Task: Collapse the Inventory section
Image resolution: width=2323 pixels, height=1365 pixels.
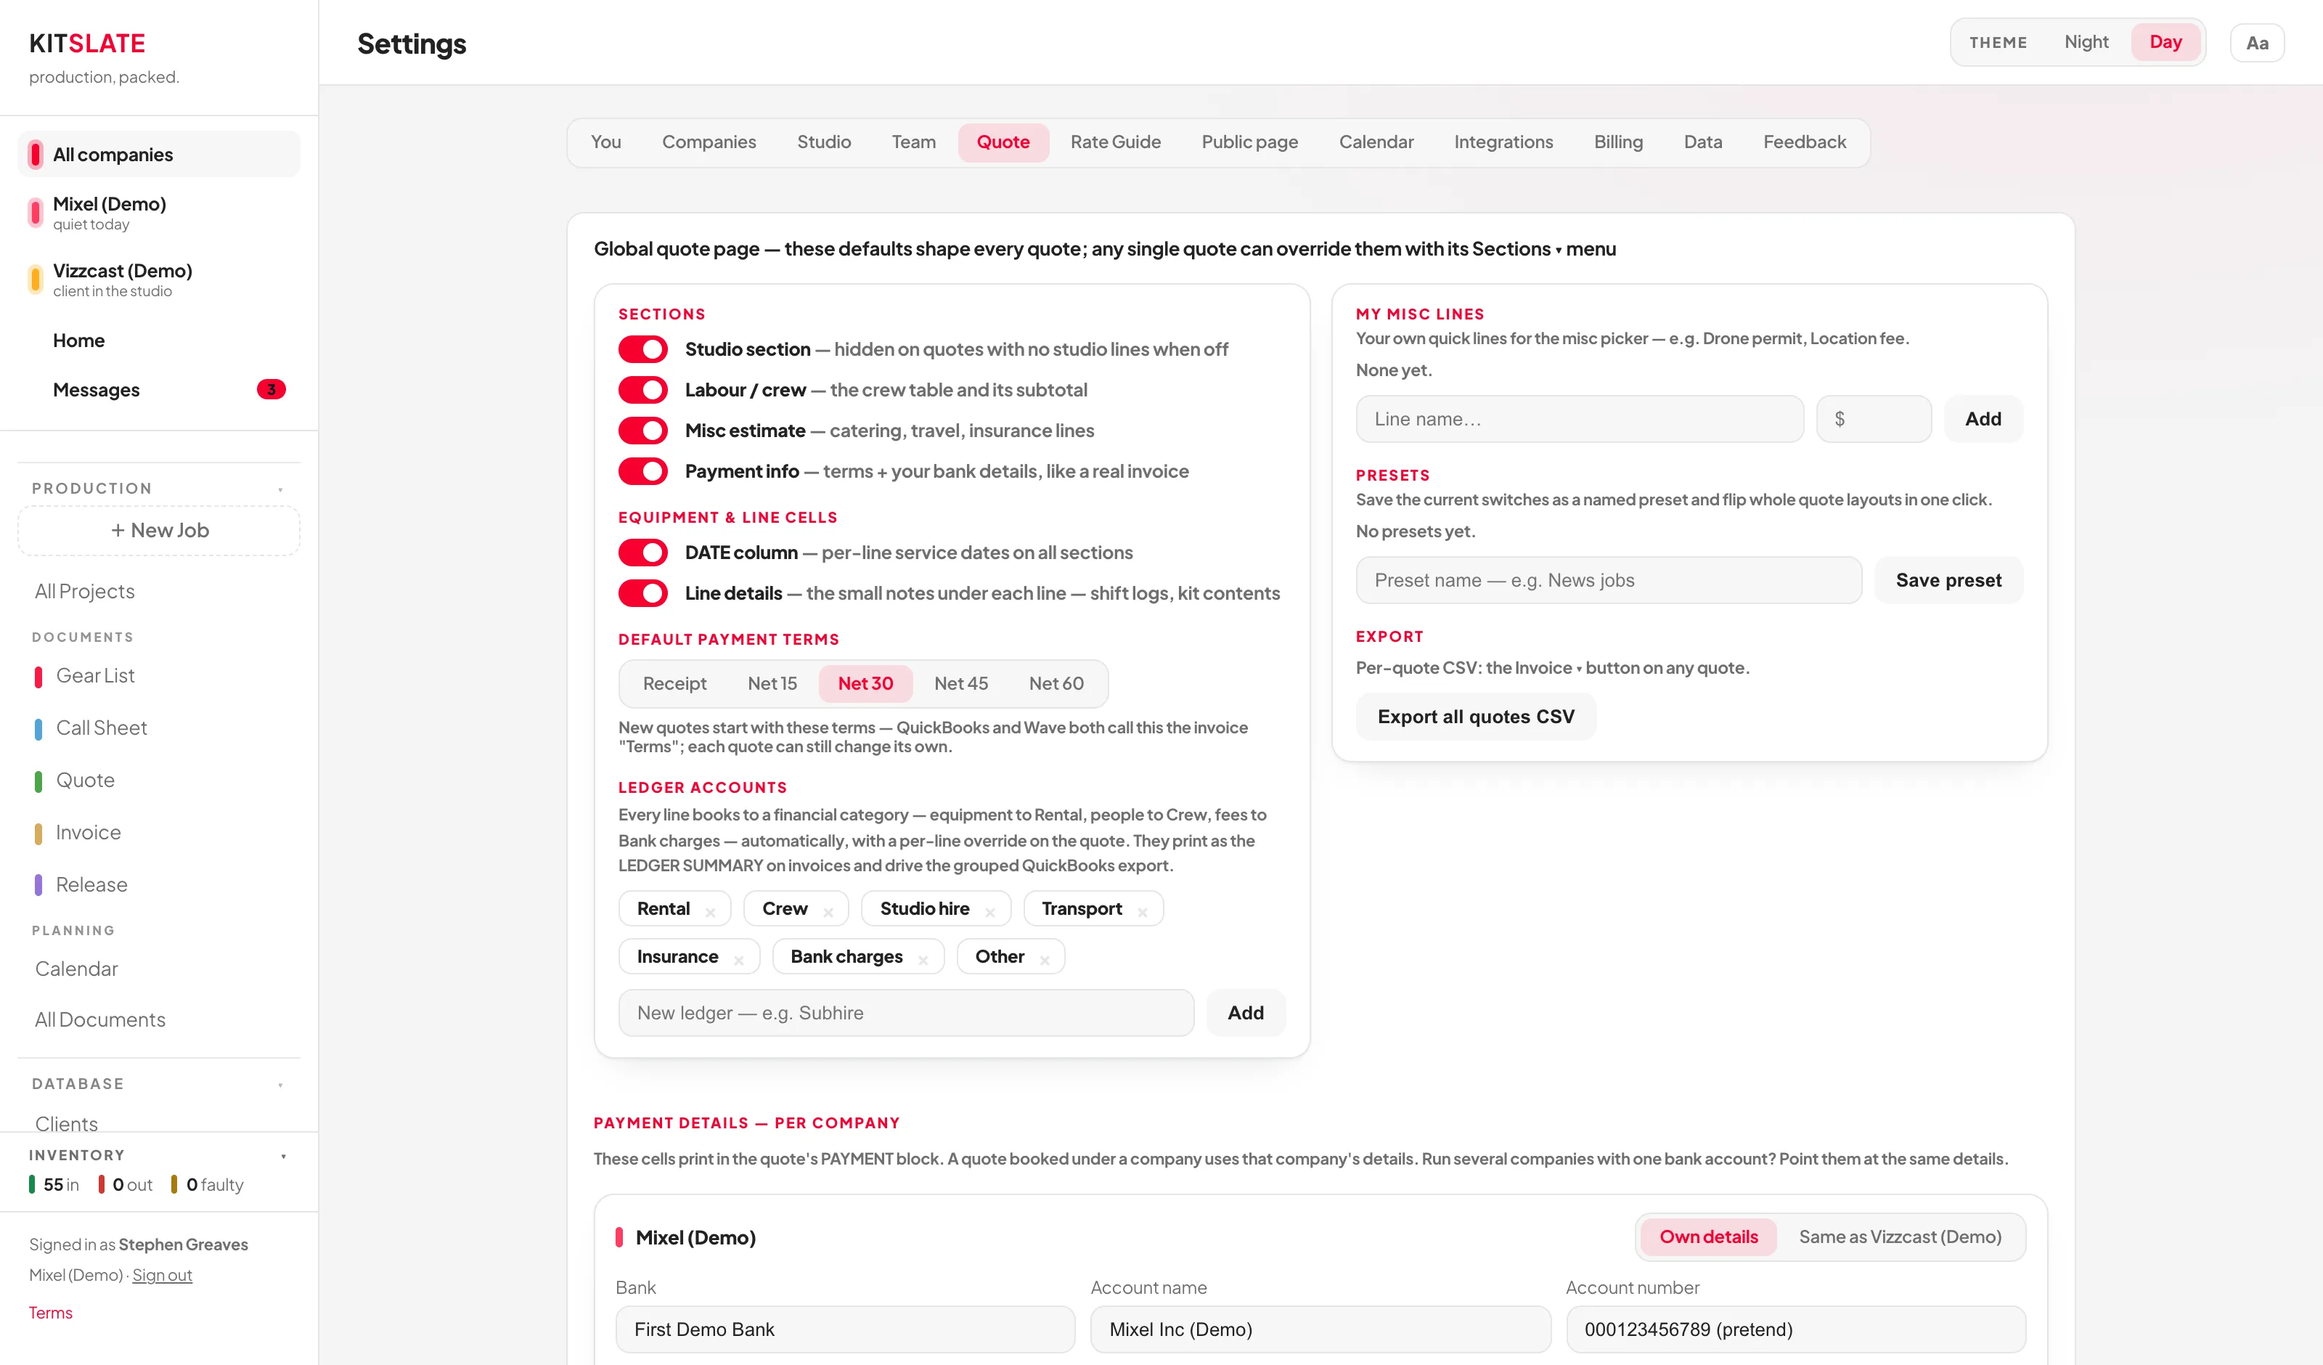Action: pos(283,1157)
